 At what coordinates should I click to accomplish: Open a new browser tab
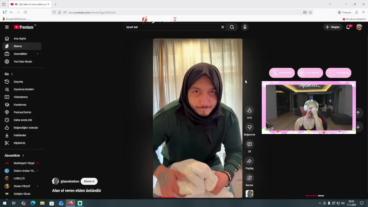[x=55, y=4]
